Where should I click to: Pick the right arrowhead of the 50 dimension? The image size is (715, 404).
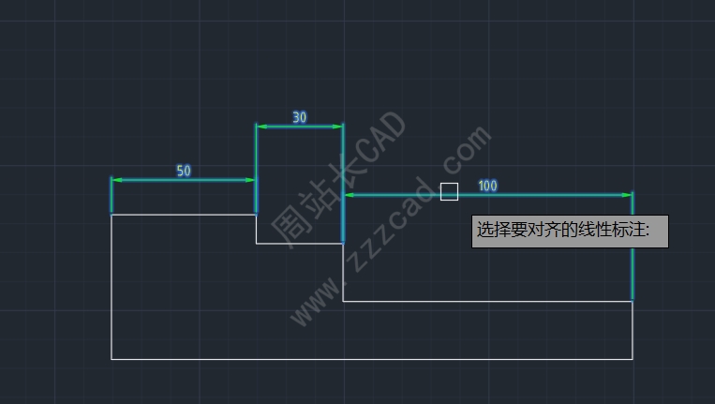click(x=250, y=180)
